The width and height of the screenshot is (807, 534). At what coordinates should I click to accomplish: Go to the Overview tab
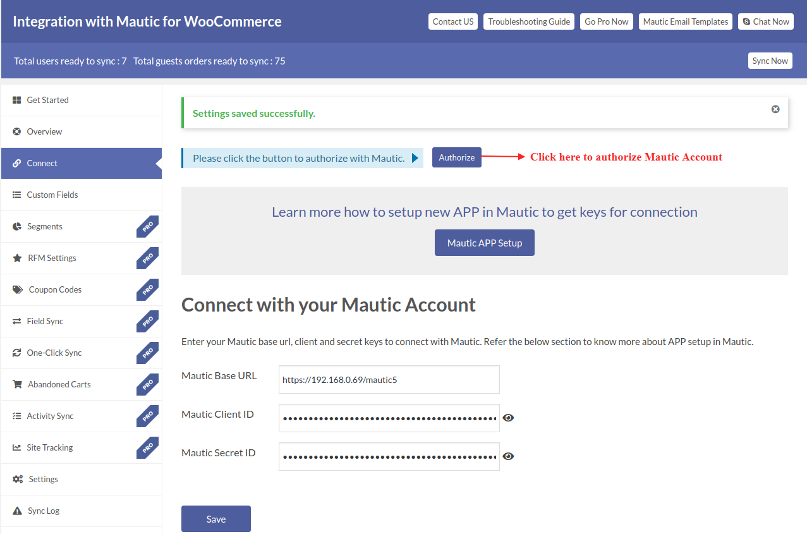(x=82, y=131)
